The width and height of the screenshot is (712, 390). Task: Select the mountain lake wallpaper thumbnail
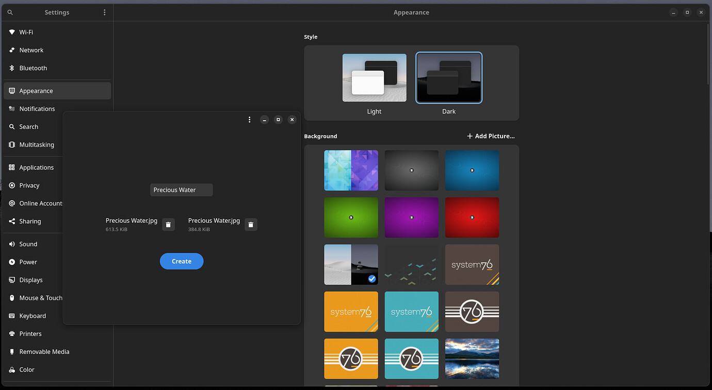click(x=472, y=359)
